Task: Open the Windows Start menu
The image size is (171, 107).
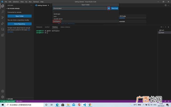Action: click(x=3, y=105)
